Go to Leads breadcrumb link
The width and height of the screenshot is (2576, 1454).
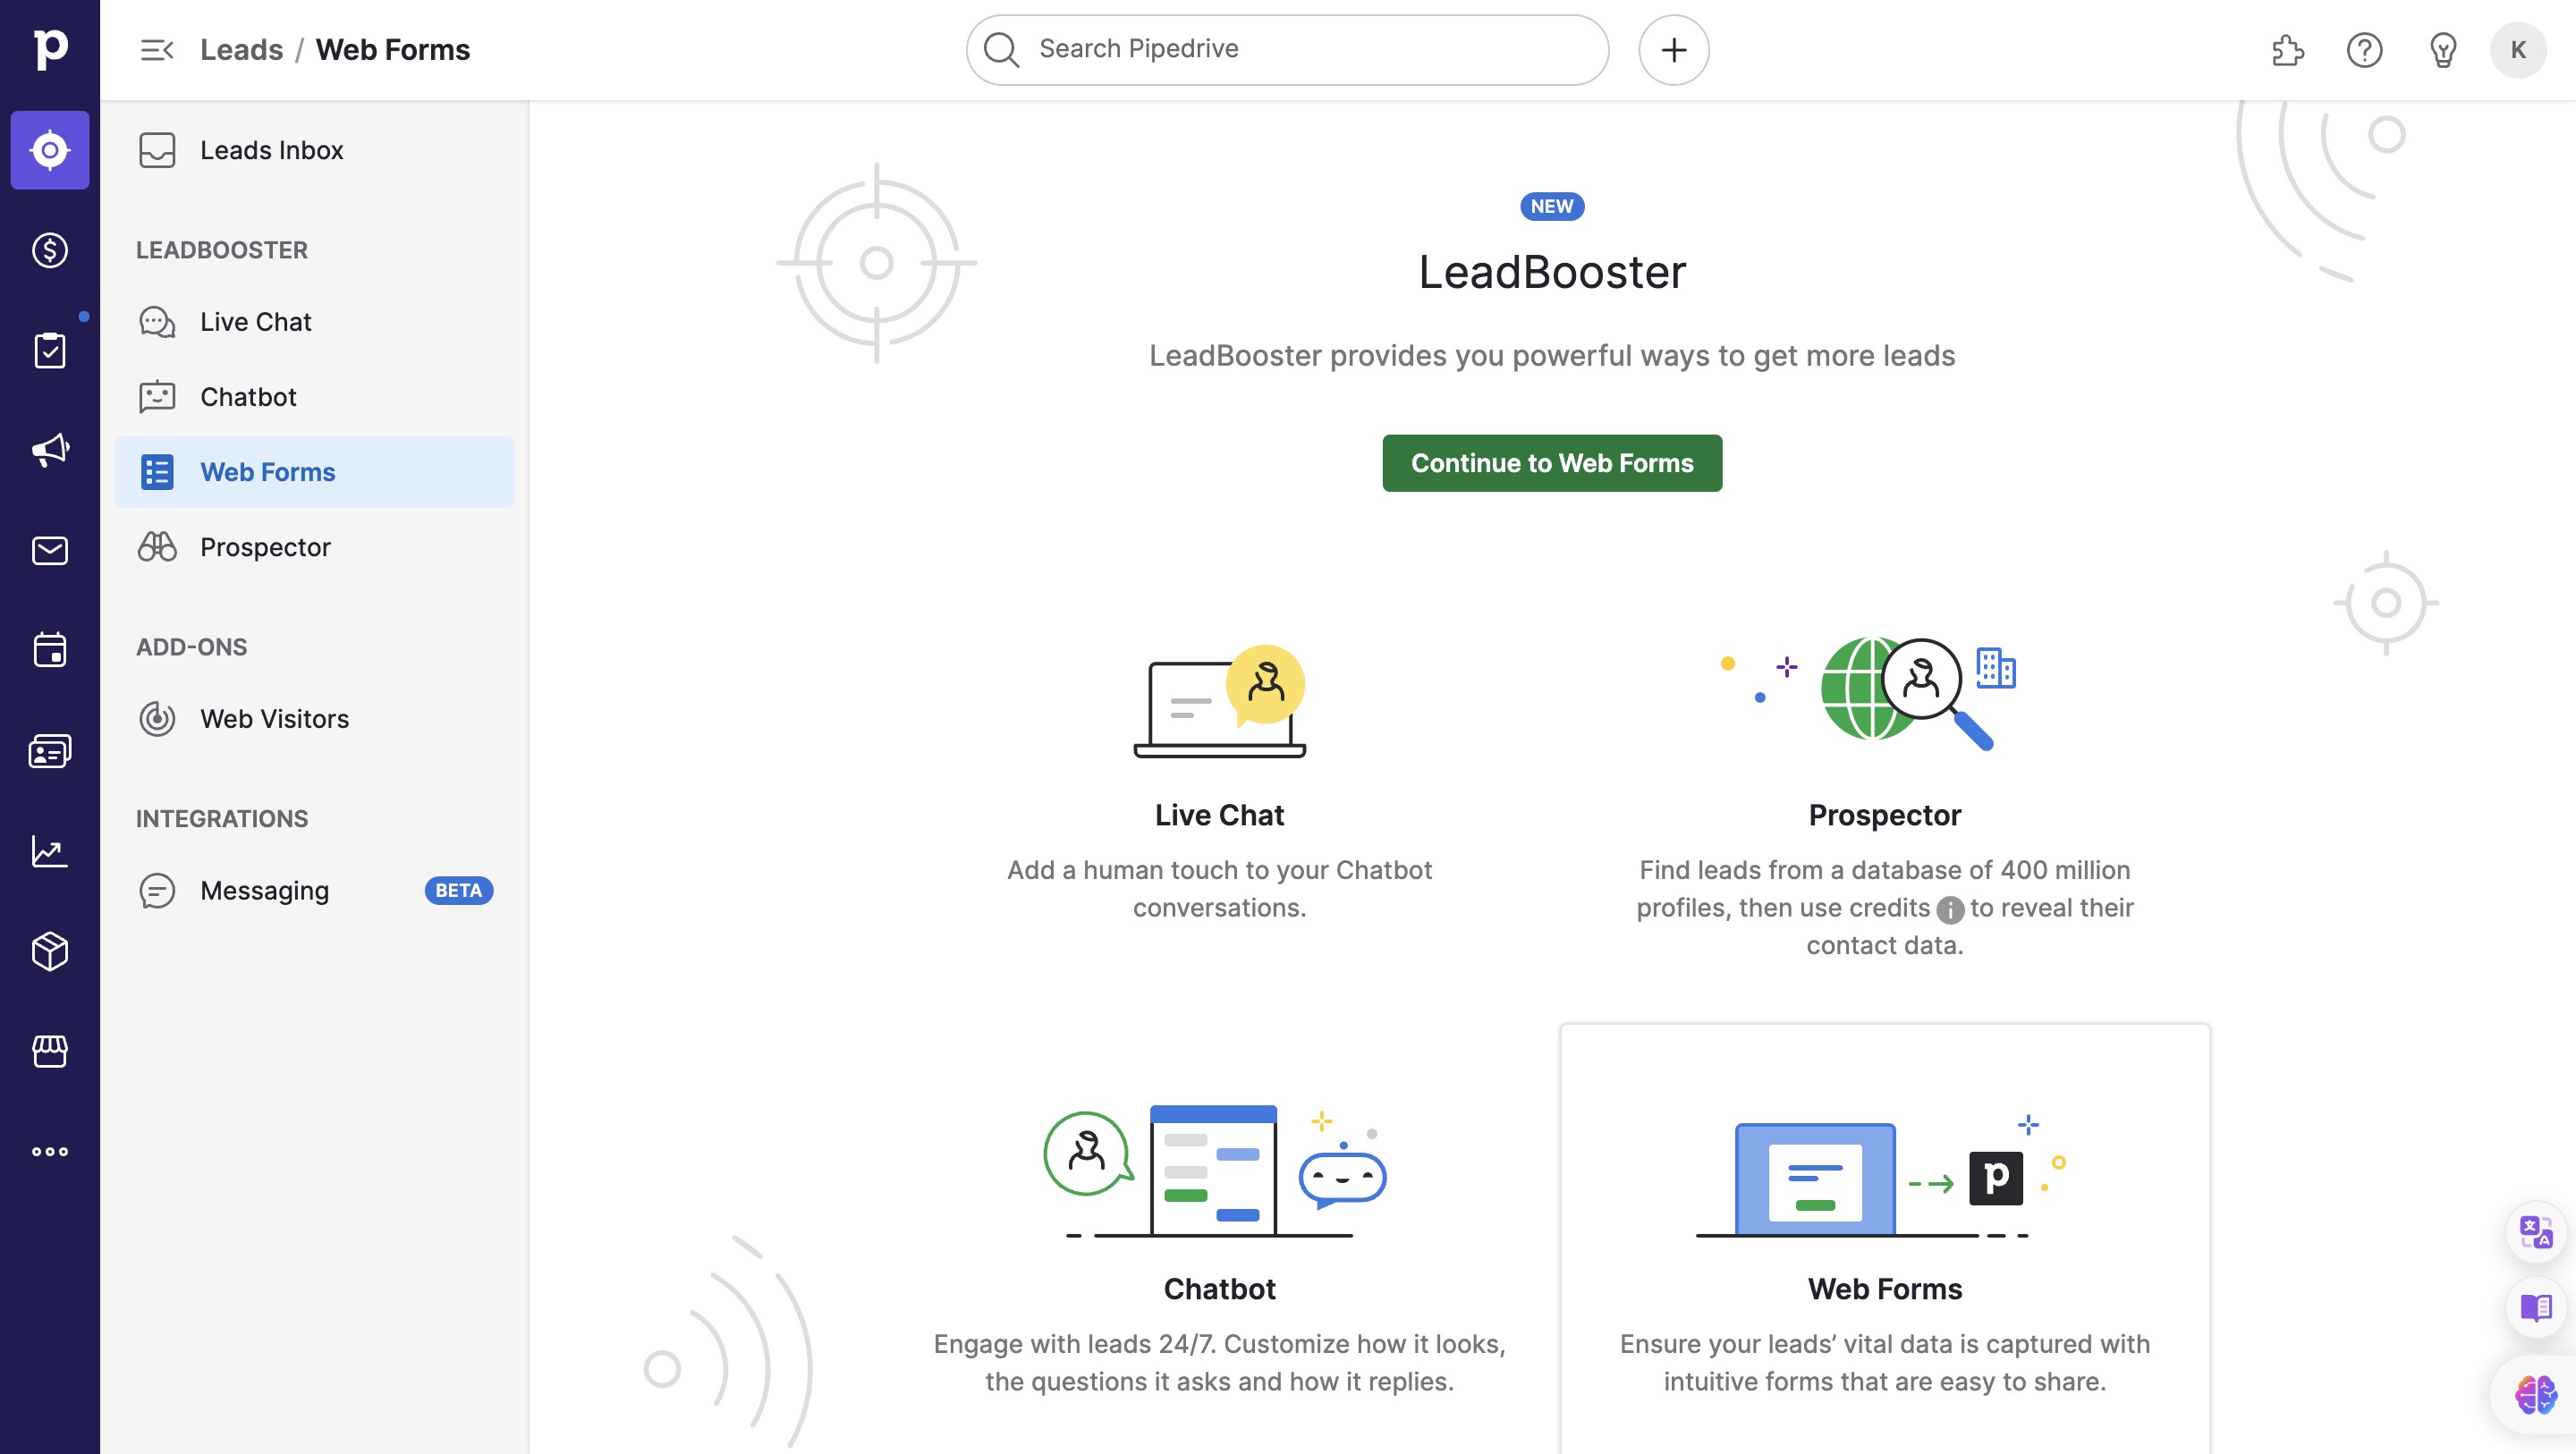tap(241, 50)
